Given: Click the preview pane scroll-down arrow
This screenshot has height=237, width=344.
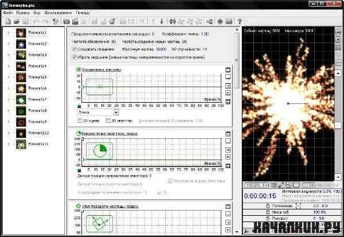Looking at the screenshot, I should click(338, 177).
